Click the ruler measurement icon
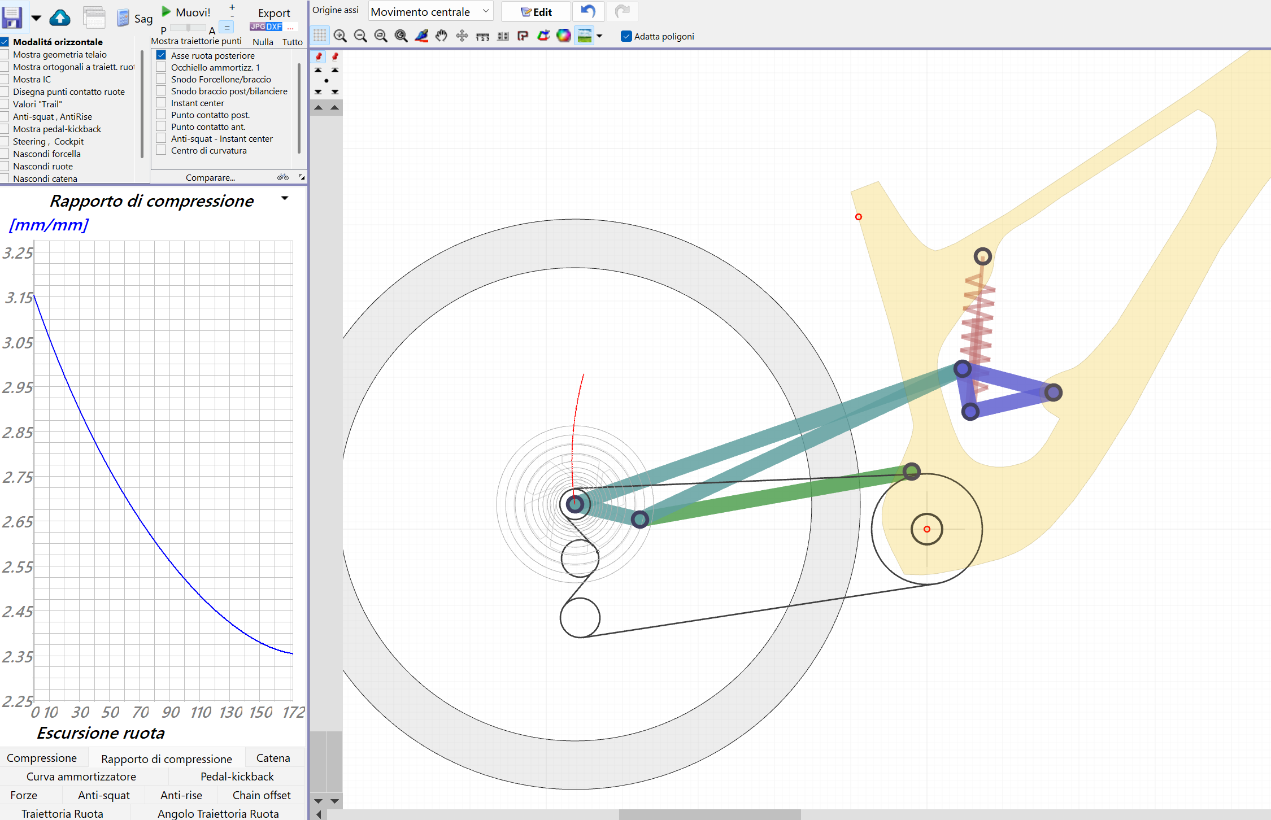1271x820 pixels. (x=482, y=37)
